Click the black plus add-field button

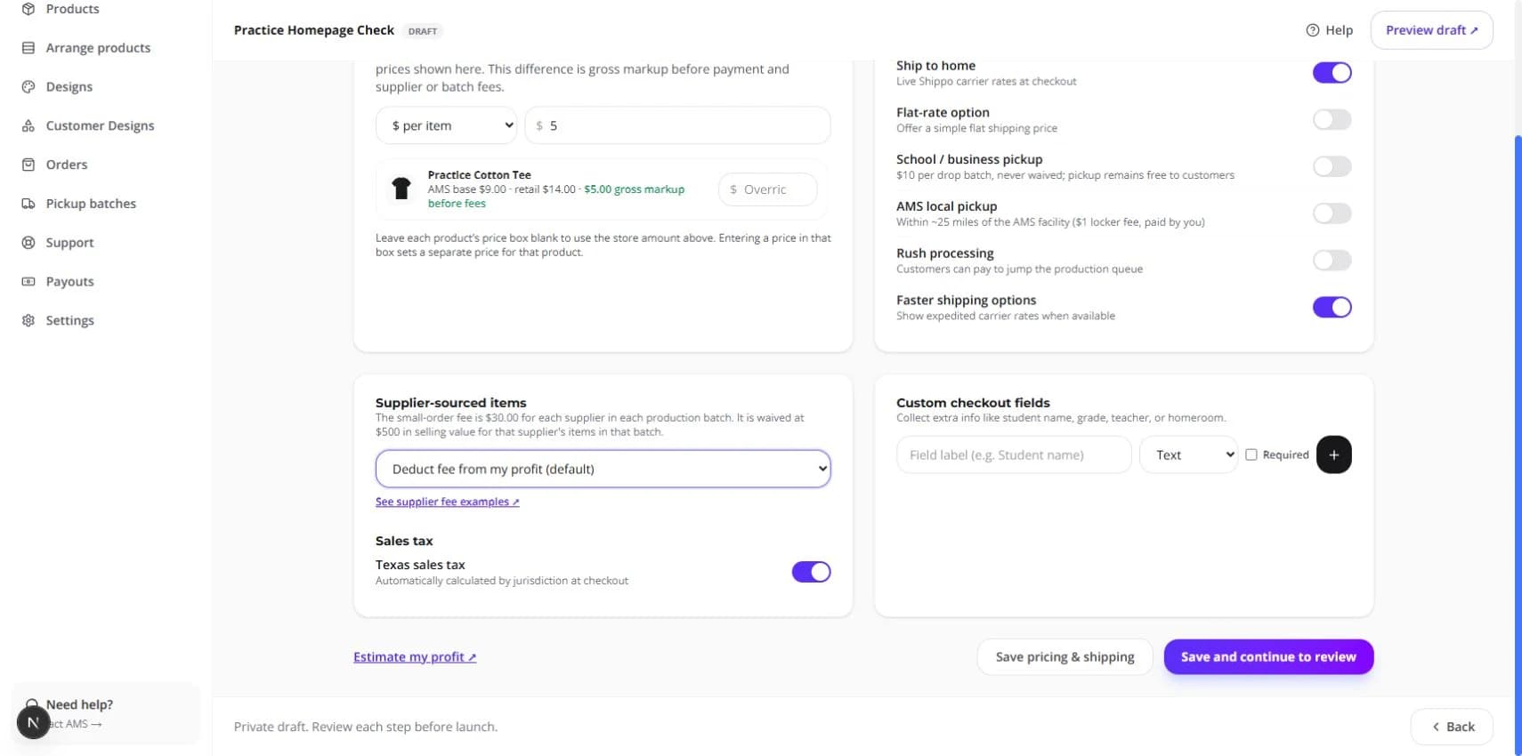[x=1333, y=454]
